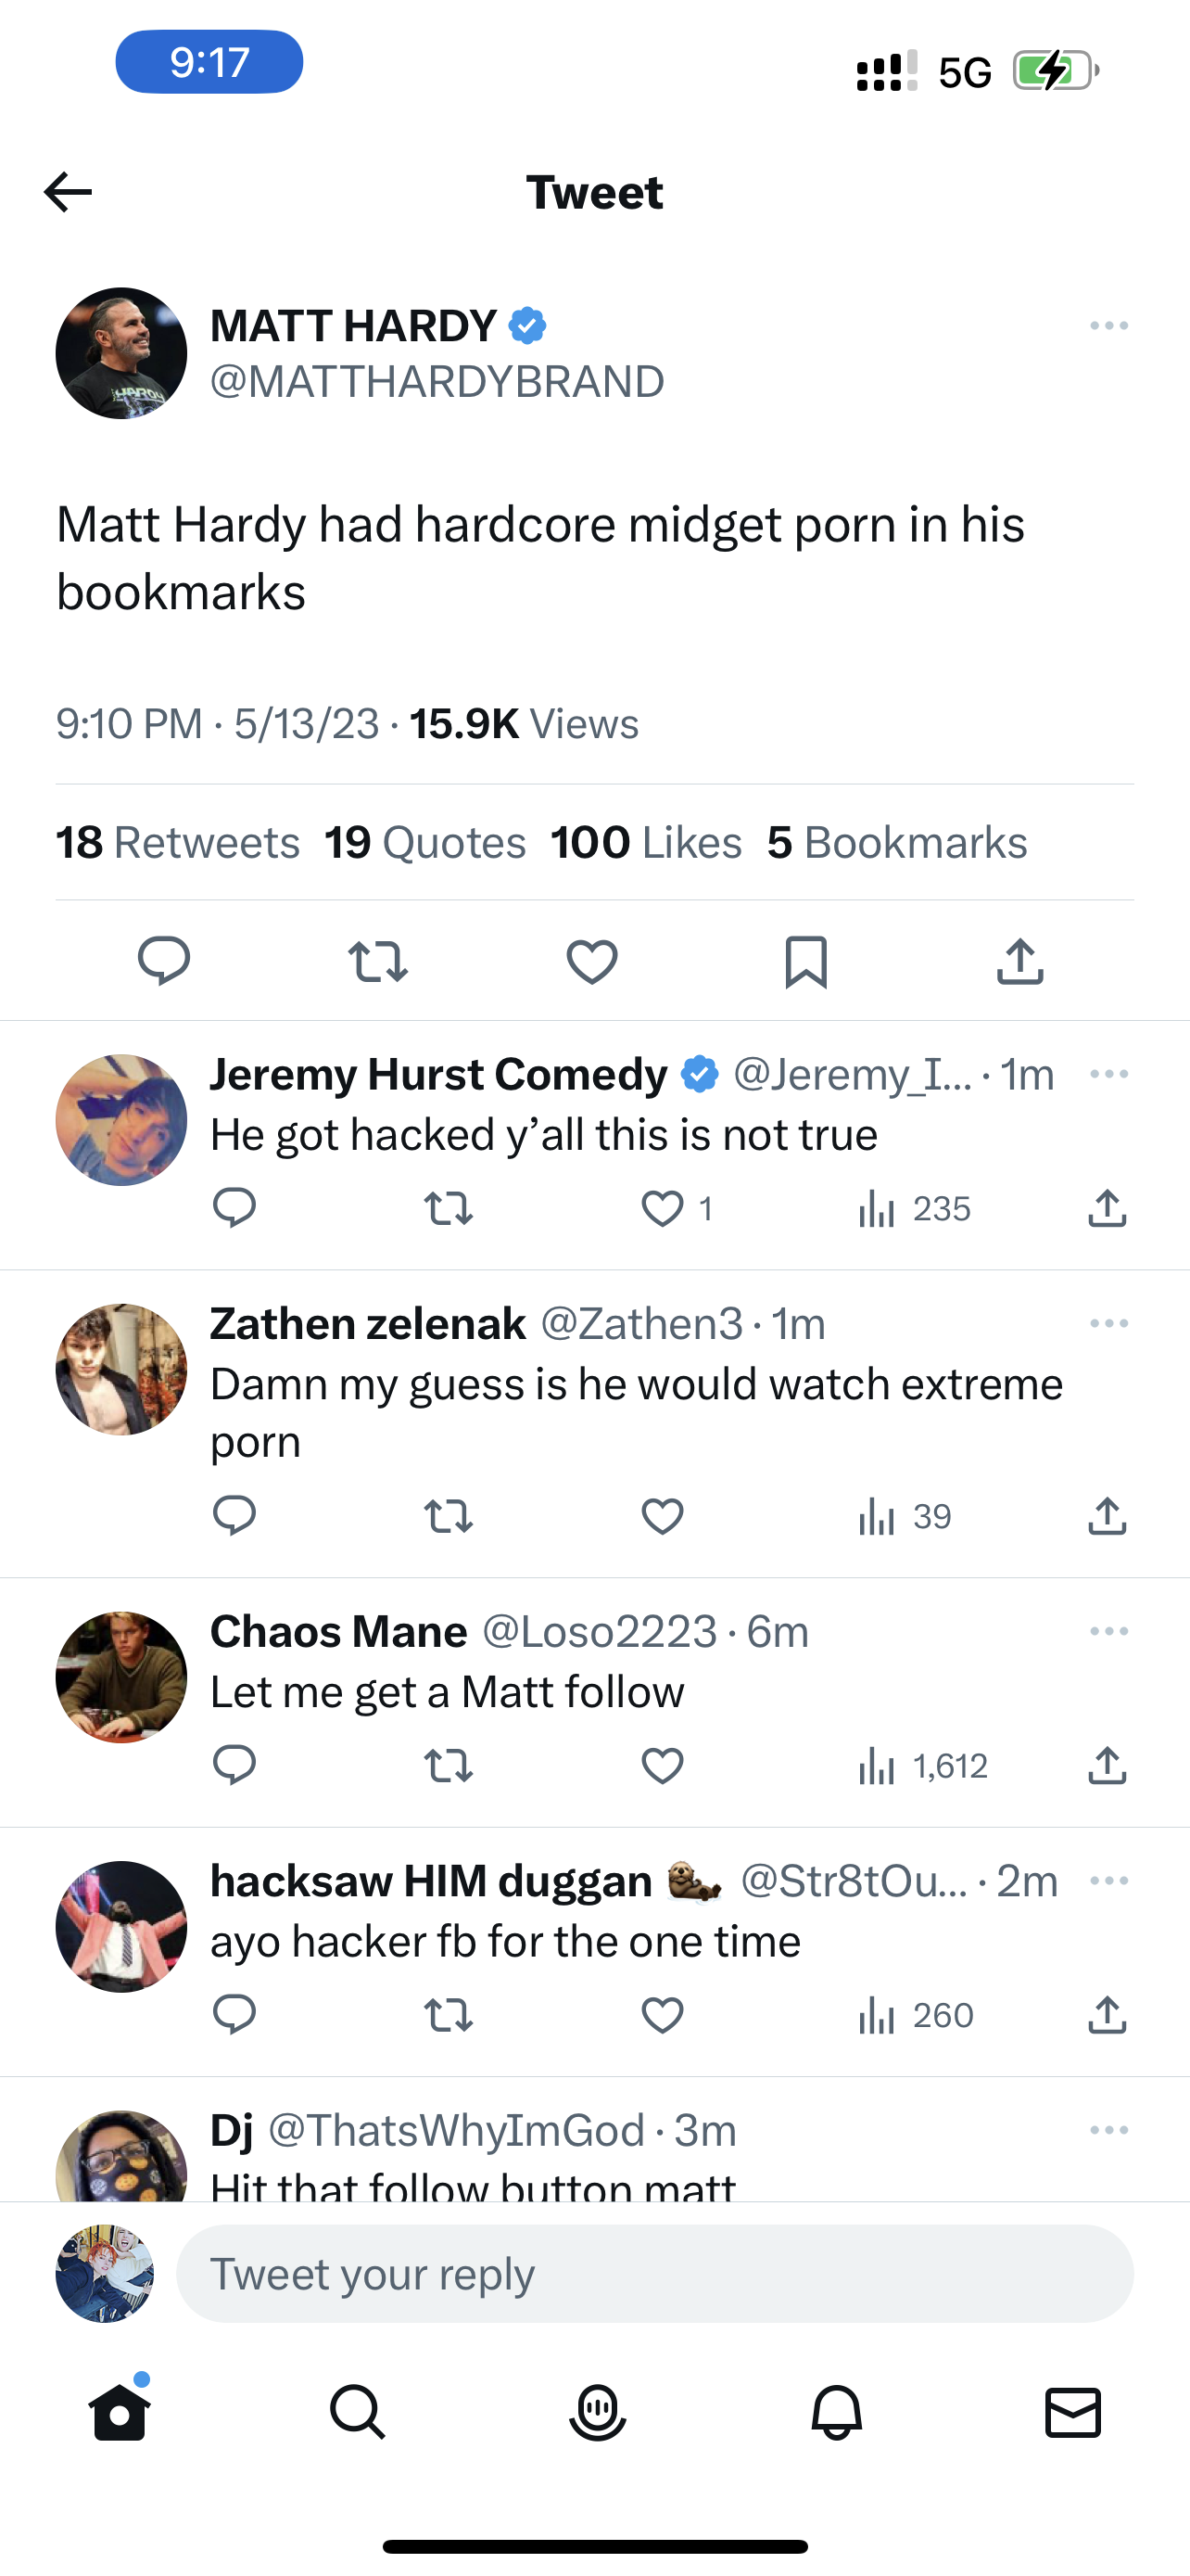View the 19 Quotes list
1190x2576 pixels.
[x=424, y=843]
